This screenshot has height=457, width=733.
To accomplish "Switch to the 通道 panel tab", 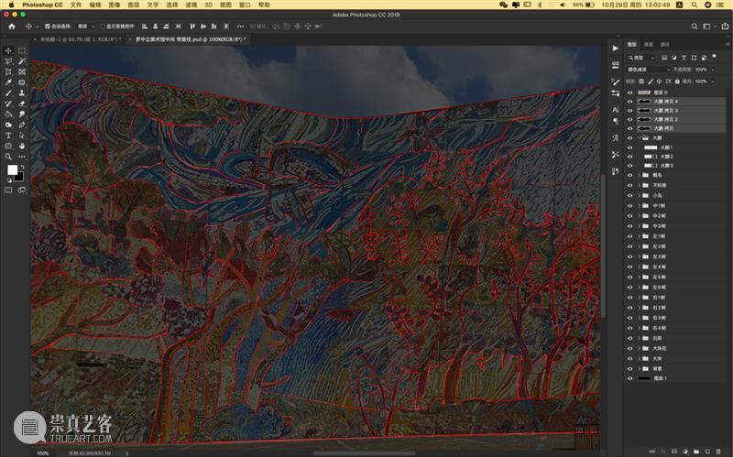I will 649,44.
